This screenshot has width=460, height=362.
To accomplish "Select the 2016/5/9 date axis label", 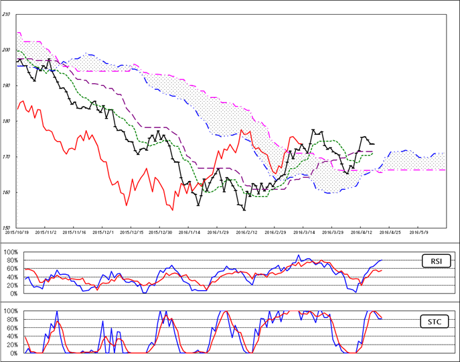I will [418, 233].
